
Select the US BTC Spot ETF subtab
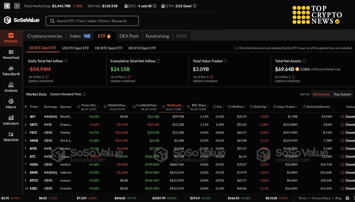coord(43,48)
